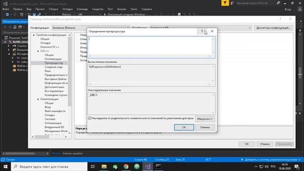Image resolution: width=304 pixels, height=171 pixels.
Task: Collapse the Свойства конфигурации tree node
Action: tap(34, 35)
